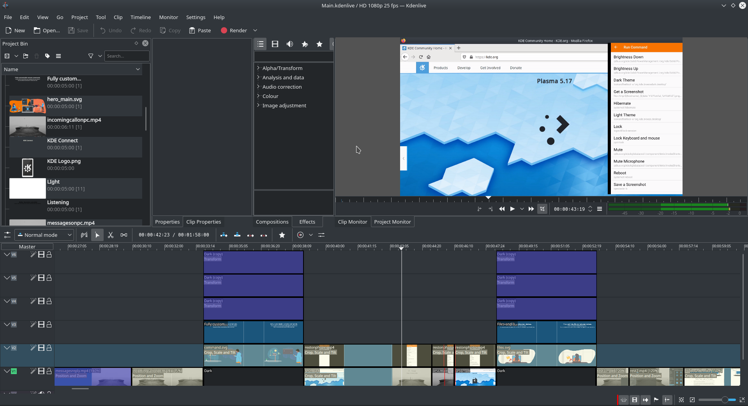
Task: Click the Open... button
Action: pos(47,30)
